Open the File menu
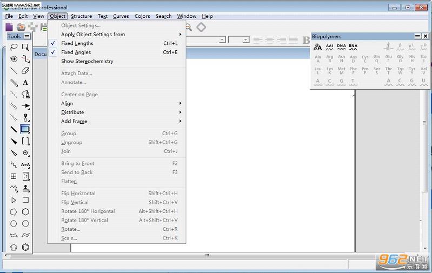This screenshot has height=273, width=432. (x=9, y=16)
